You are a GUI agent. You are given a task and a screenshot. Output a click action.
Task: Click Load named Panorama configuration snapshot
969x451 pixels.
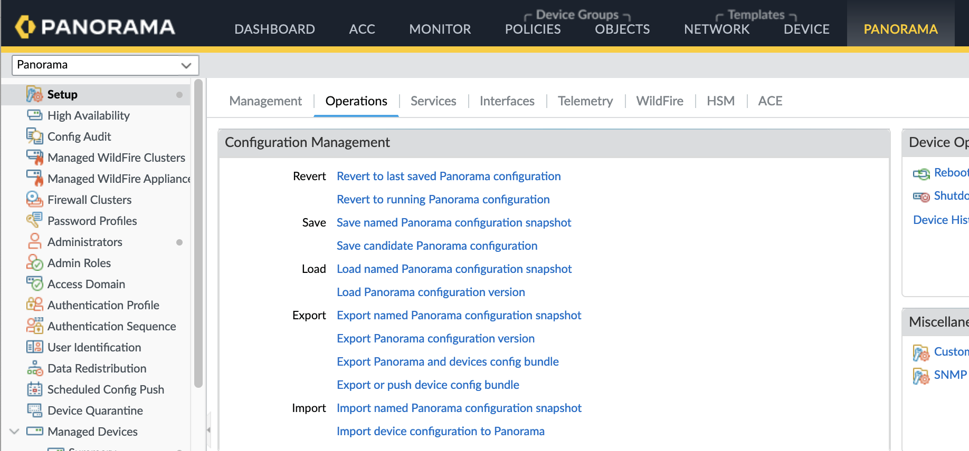click(x=454, y=269)
